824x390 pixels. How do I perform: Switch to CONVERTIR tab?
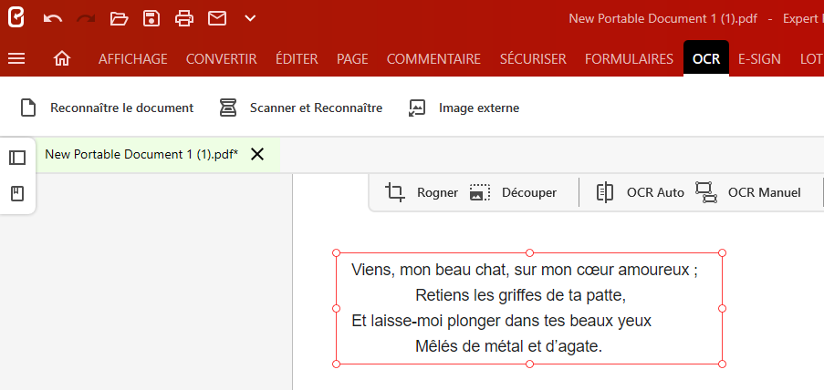221,59
